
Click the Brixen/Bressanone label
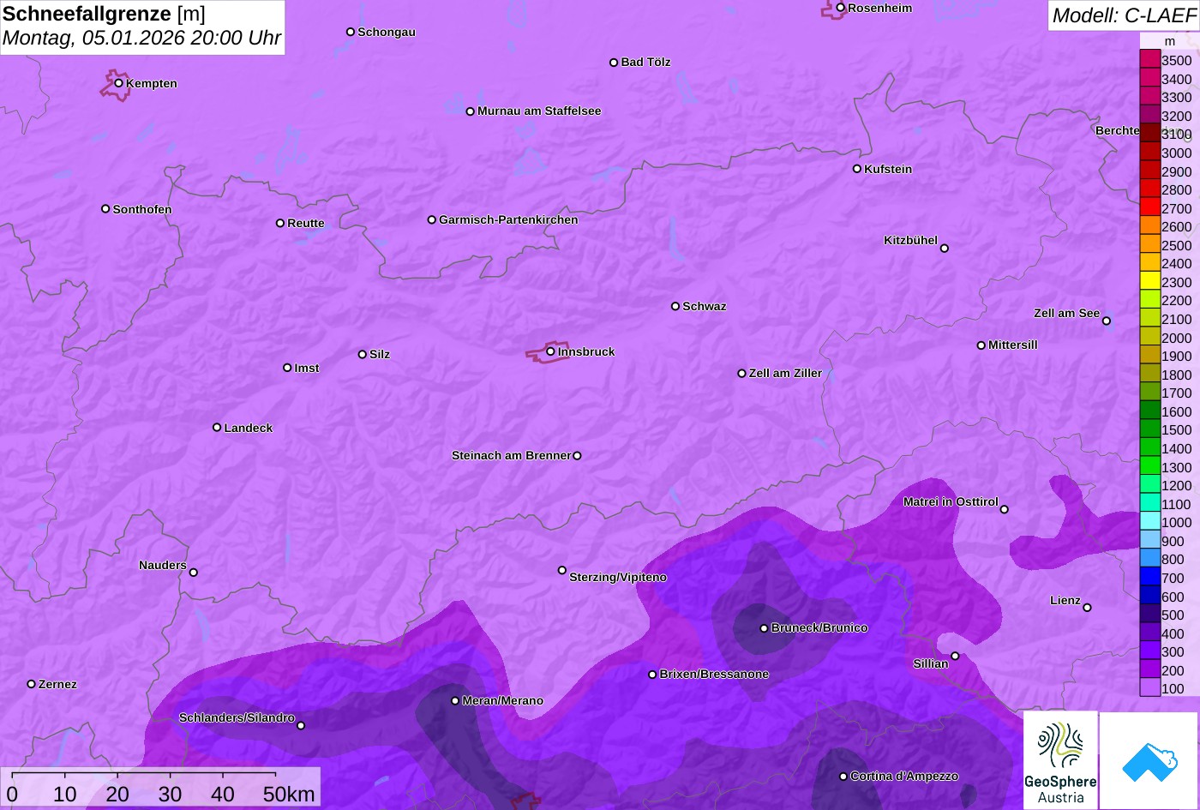click(x=714, y=674)
